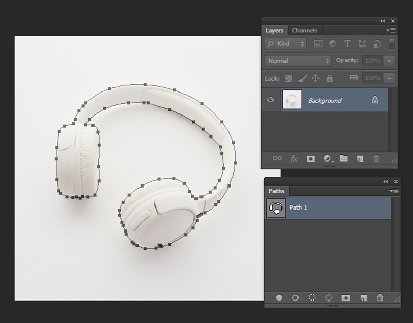Add a layer mask to the layer

coord(310,158)
